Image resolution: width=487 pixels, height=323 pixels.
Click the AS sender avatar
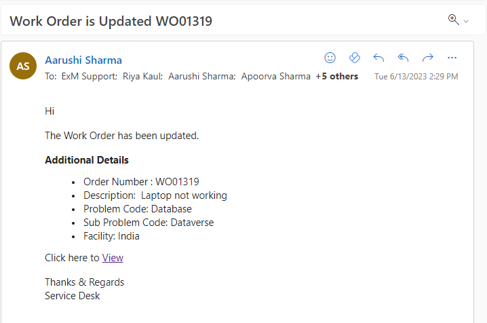(23, 66)
